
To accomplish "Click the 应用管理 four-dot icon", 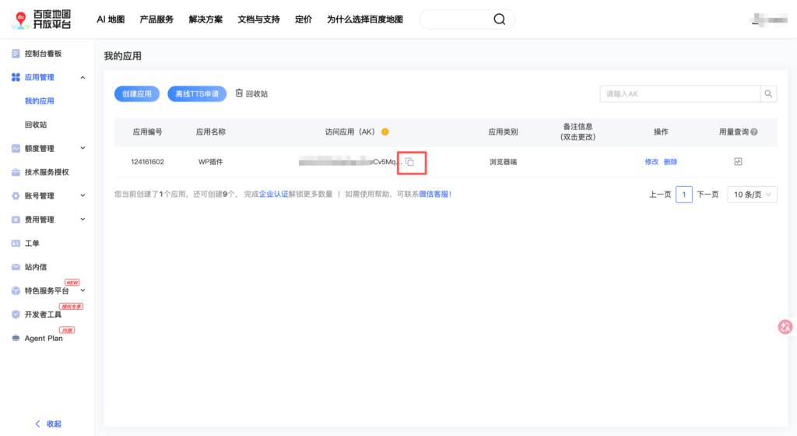I will click(16, 77).
